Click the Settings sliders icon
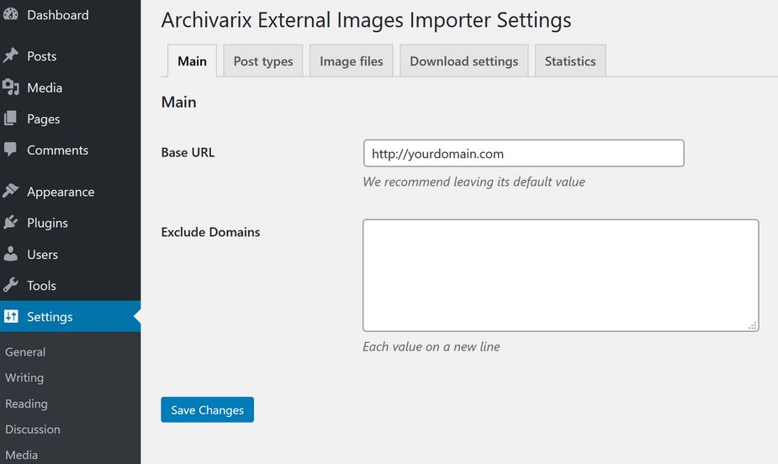 [11, 316]
